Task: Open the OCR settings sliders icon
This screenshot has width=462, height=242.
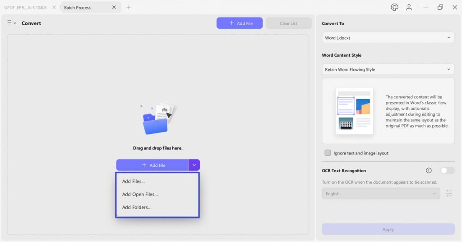Action: pyautogui.click(x=449, y=193)
